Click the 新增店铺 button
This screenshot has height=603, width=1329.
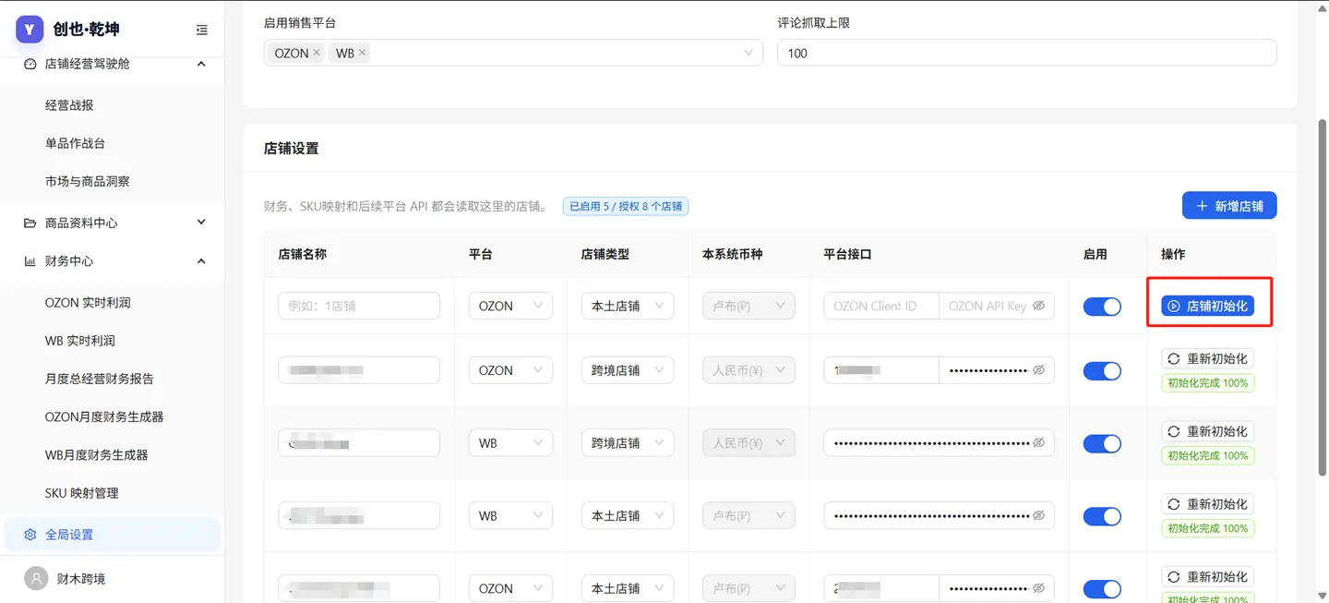[x=1229, y=206]
